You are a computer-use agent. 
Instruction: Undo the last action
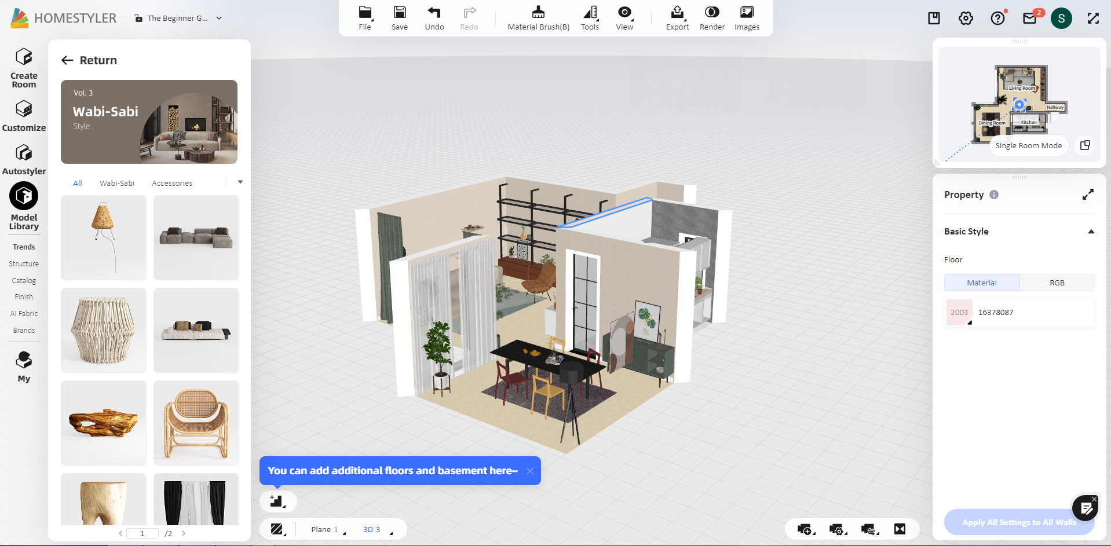tap(434, 18)
